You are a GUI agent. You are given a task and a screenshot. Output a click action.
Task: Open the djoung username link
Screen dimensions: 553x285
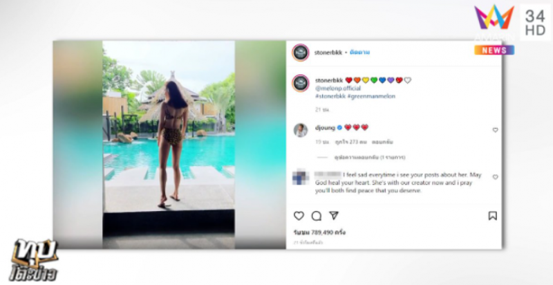coord(325,128)
